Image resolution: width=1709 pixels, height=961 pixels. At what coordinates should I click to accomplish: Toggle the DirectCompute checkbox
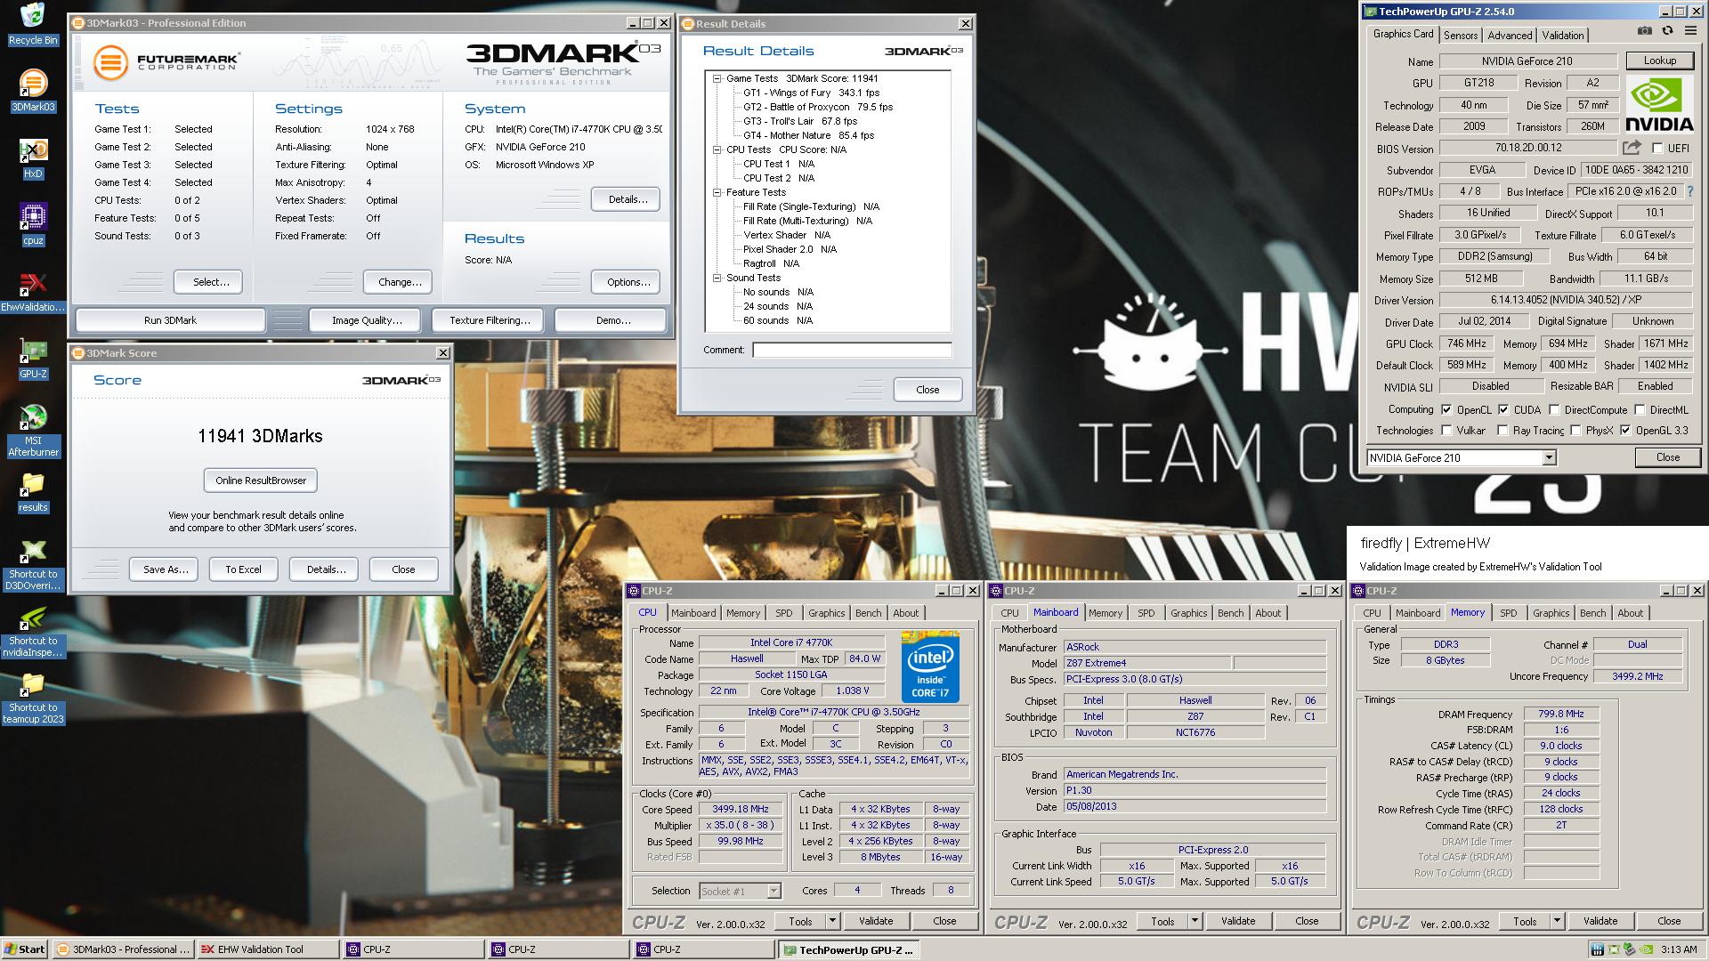[1554, 410]
